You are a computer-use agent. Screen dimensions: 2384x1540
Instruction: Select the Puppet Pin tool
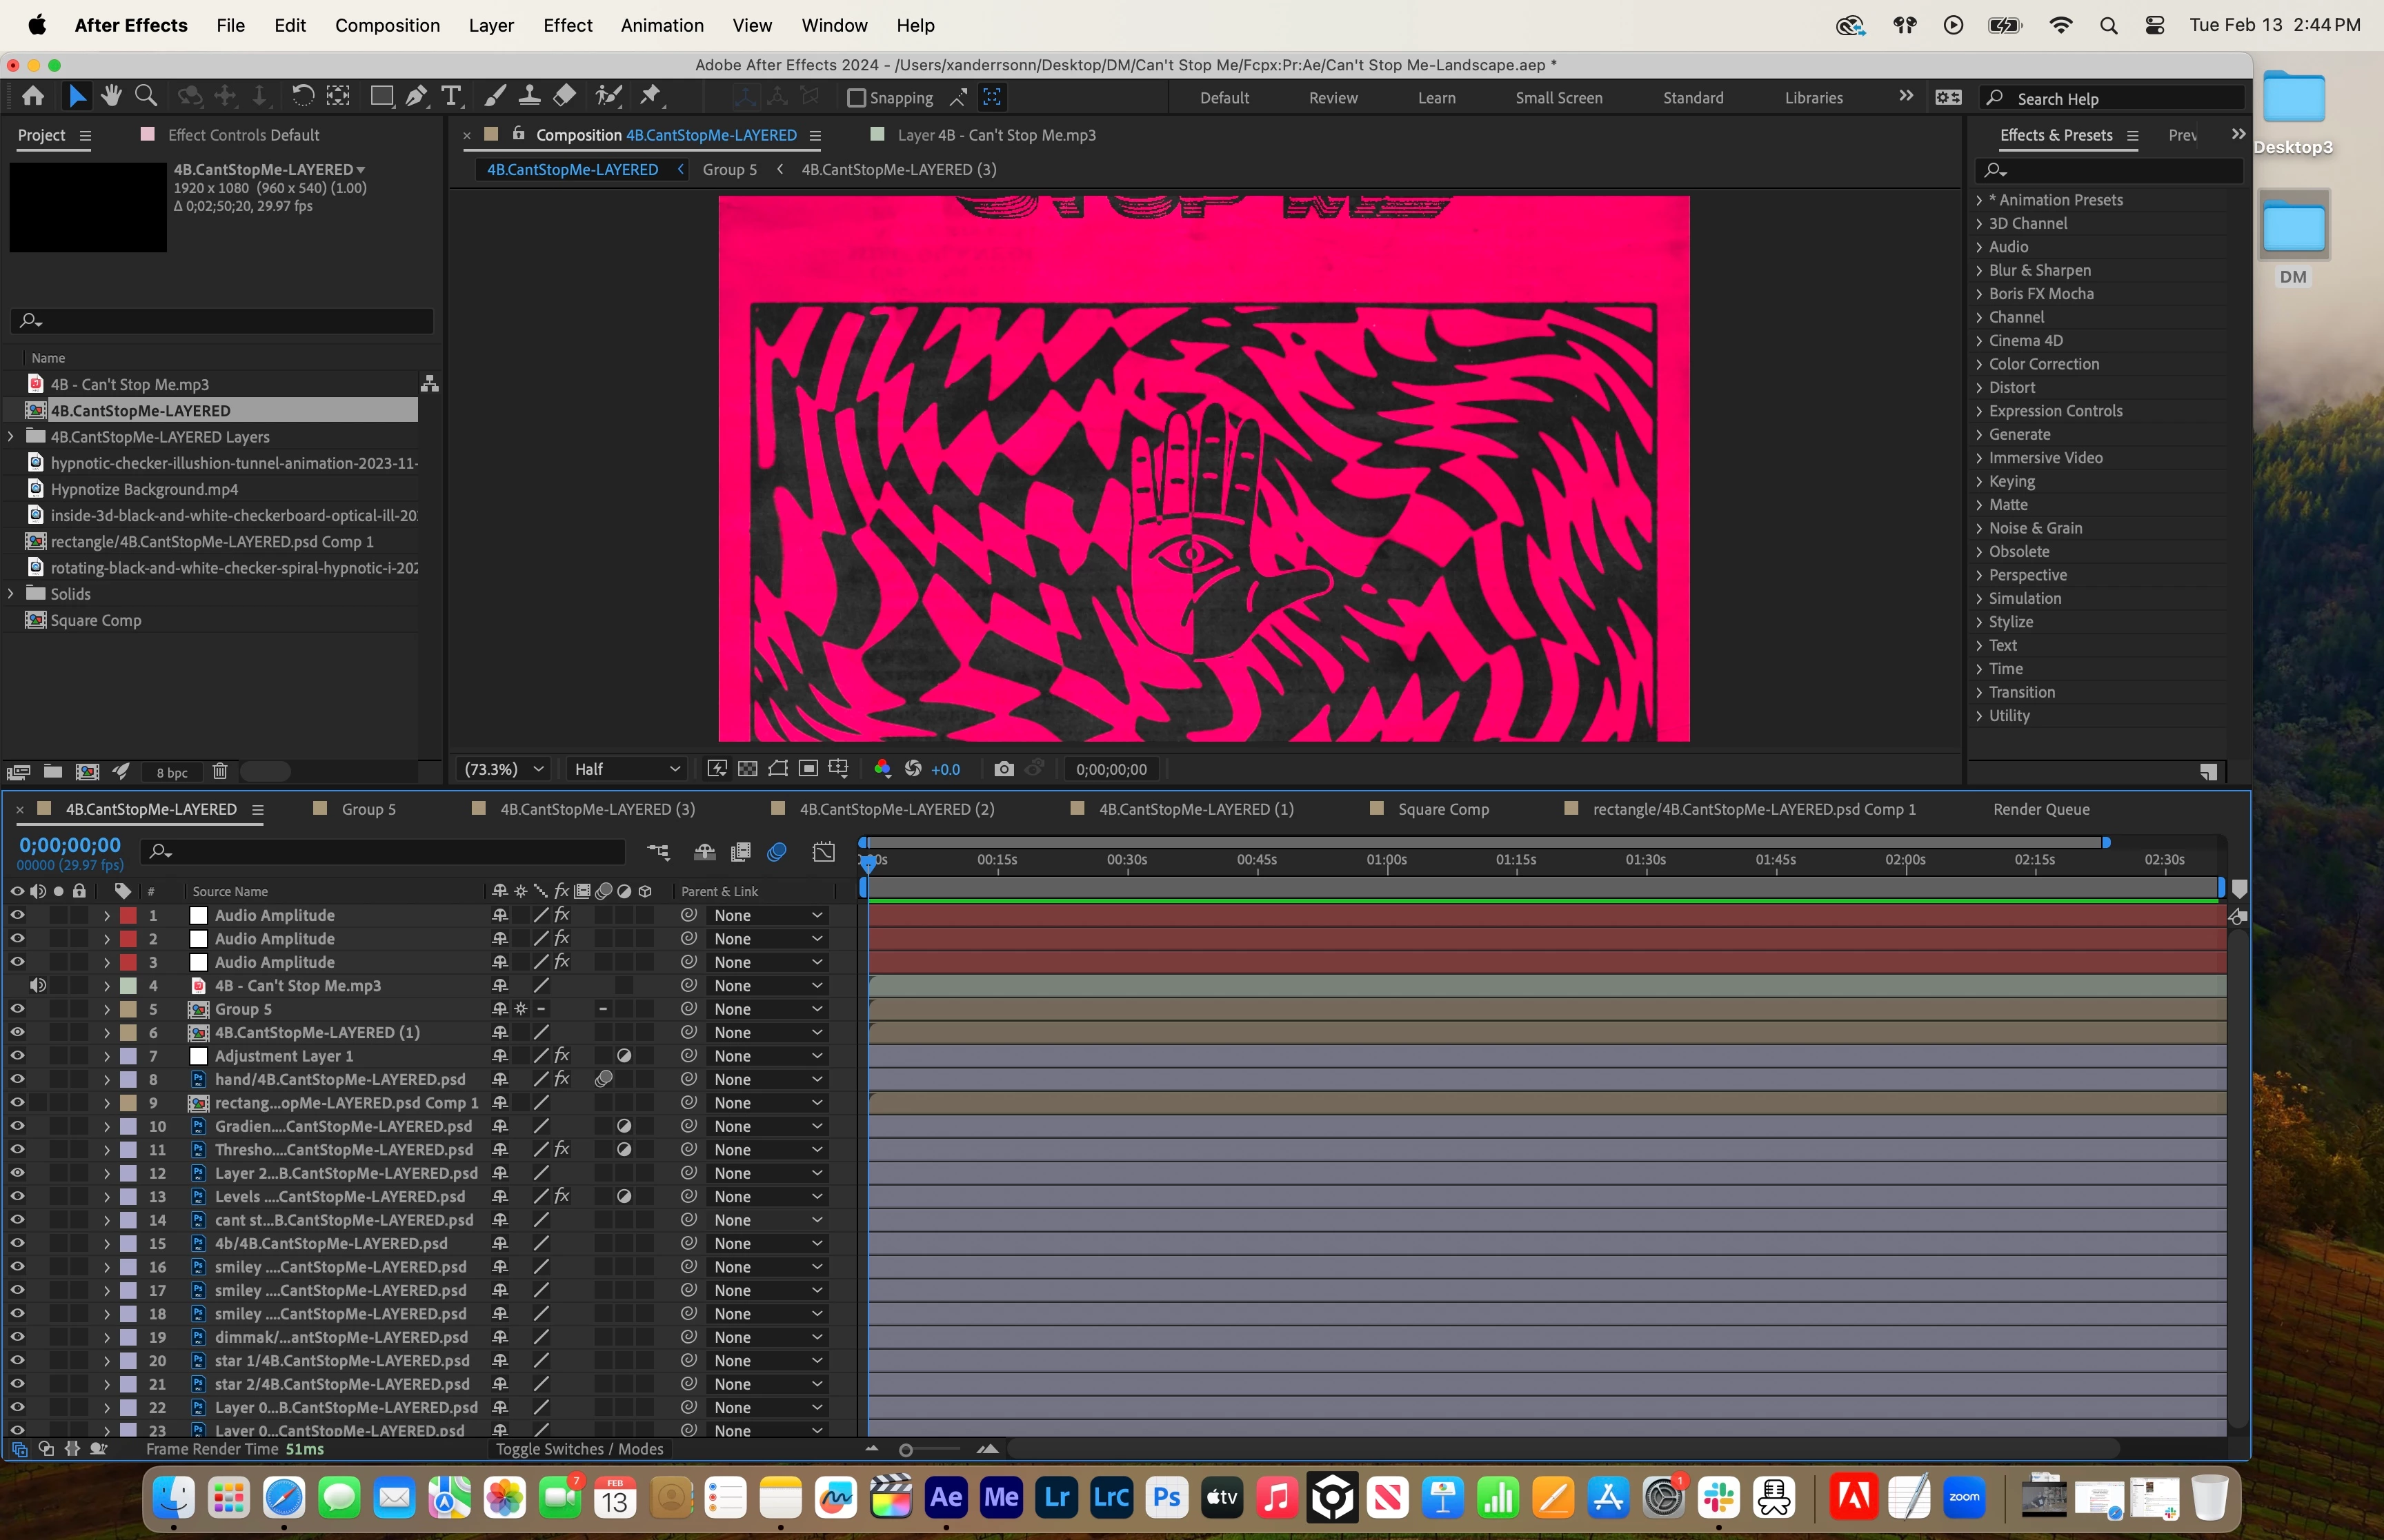pos(651,96)
